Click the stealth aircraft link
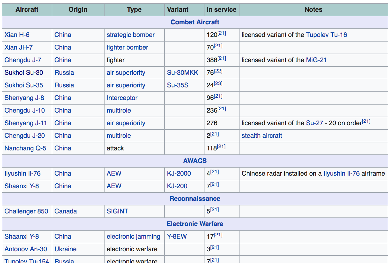392x263 pixels. click(262, 136)
